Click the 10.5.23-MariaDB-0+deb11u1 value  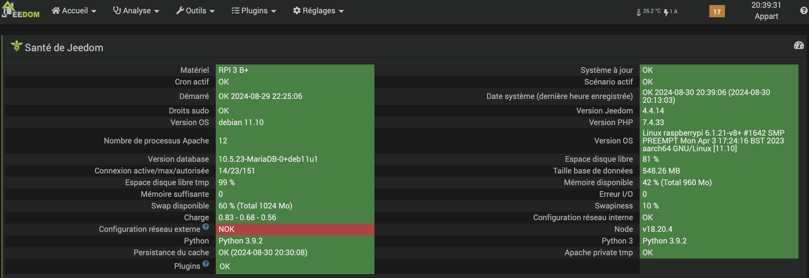click(x=268, y=159)
